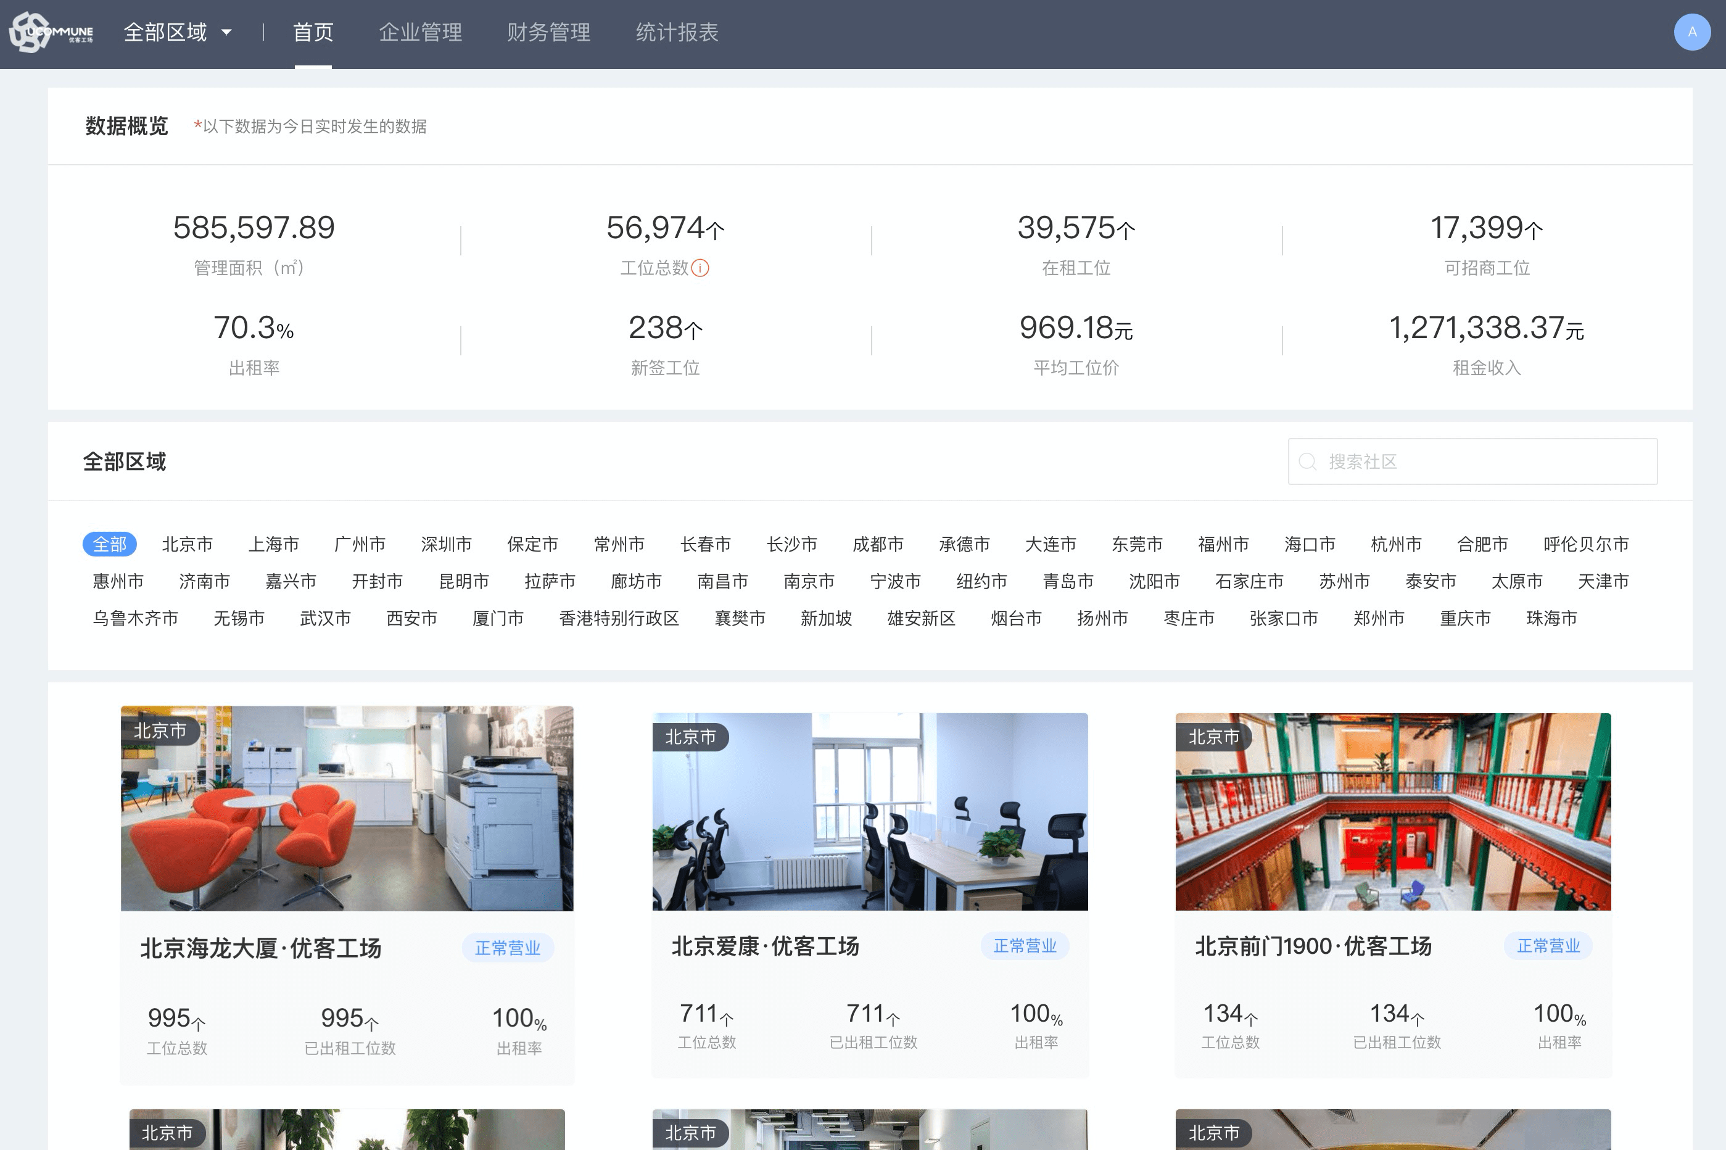Focus the 搜索社区 search field
The width and height of the screenshot is (1726, 1150).
pyautogui.click(x=1472, y=461)
